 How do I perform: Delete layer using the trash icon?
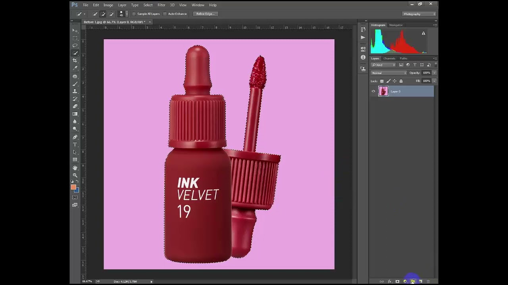428,281
